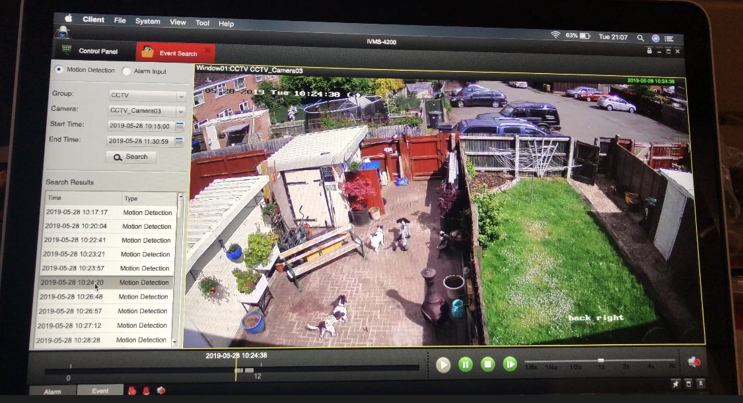Click the search results scroll up arrow

180,197
